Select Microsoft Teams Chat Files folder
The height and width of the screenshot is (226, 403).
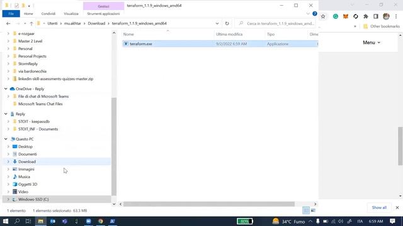pyautogui.click(x=40, y=104)
